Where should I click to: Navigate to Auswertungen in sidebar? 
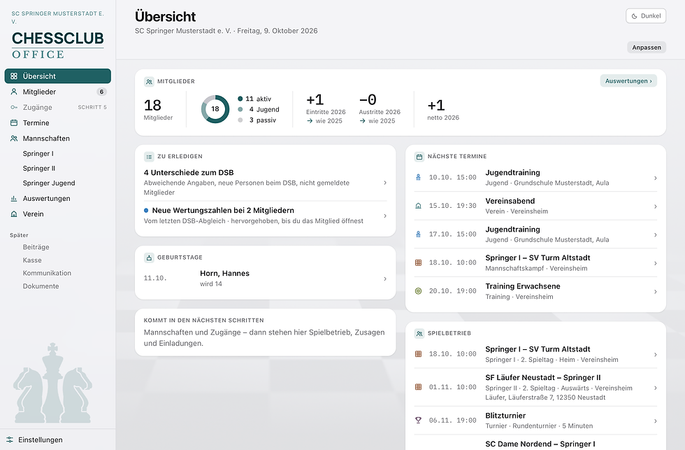[x=57, y=199]
